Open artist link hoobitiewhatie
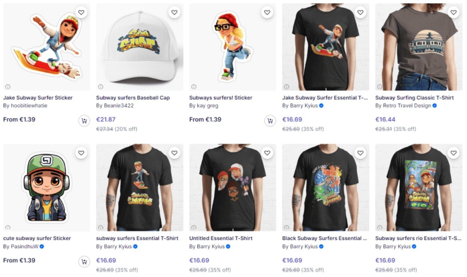The height and width of the screenshot is (277, 467). (x=29, y=106)
